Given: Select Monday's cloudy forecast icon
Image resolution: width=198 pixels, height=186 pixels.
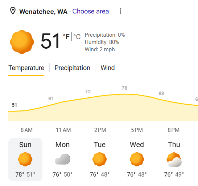Looking at the screenshot, I should [62, 159].
